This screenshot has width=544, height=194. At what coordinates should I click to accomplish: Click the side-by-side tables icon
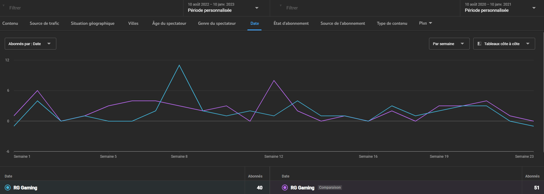tap(479, 44)
